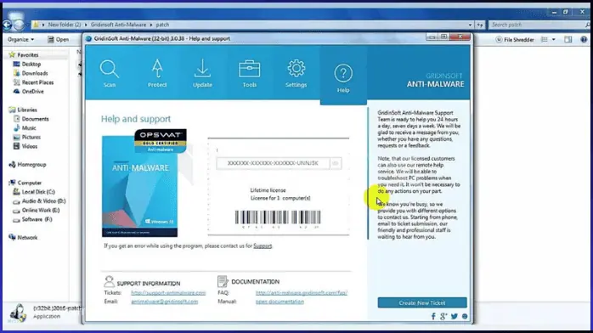Screen dimensions: 593x333
Task: Open Software (F:) drive
Action: point(37,219)
